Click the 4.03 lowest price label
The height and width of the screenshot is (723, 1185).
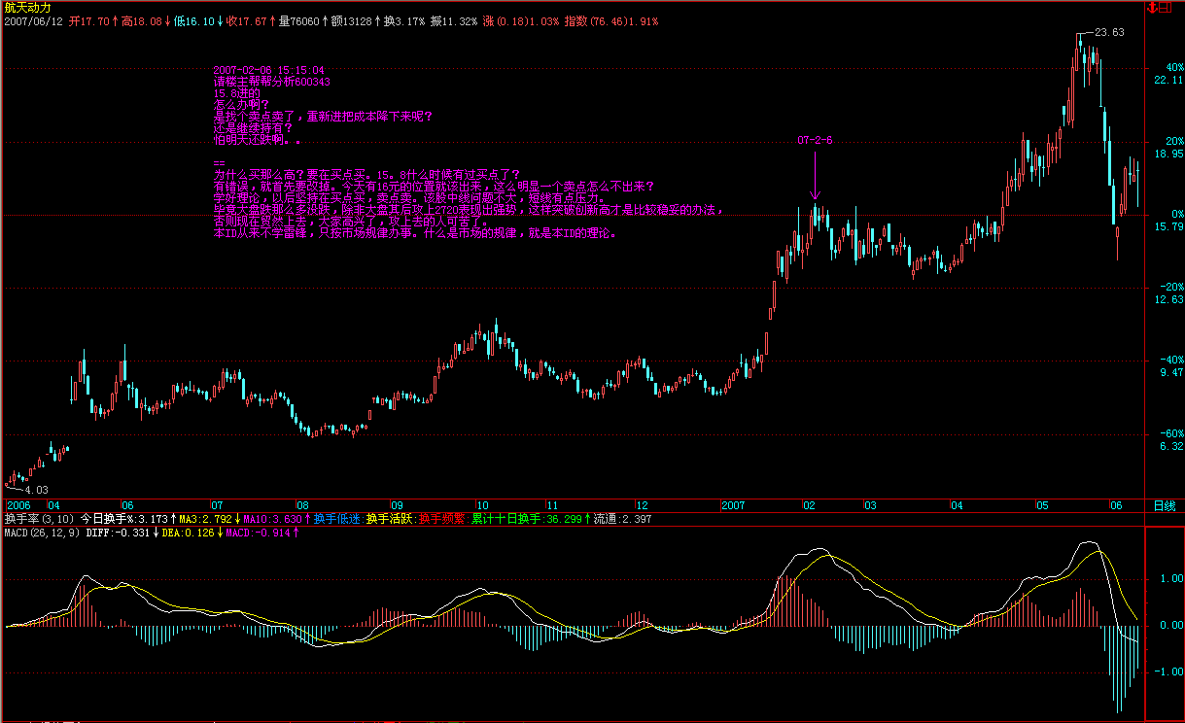[x=36, y=489]
